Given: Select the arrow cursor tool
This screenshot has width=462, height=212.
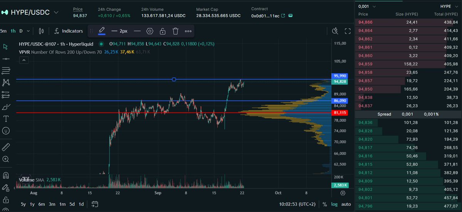Looking at the screenshot, I should (6, 47).
